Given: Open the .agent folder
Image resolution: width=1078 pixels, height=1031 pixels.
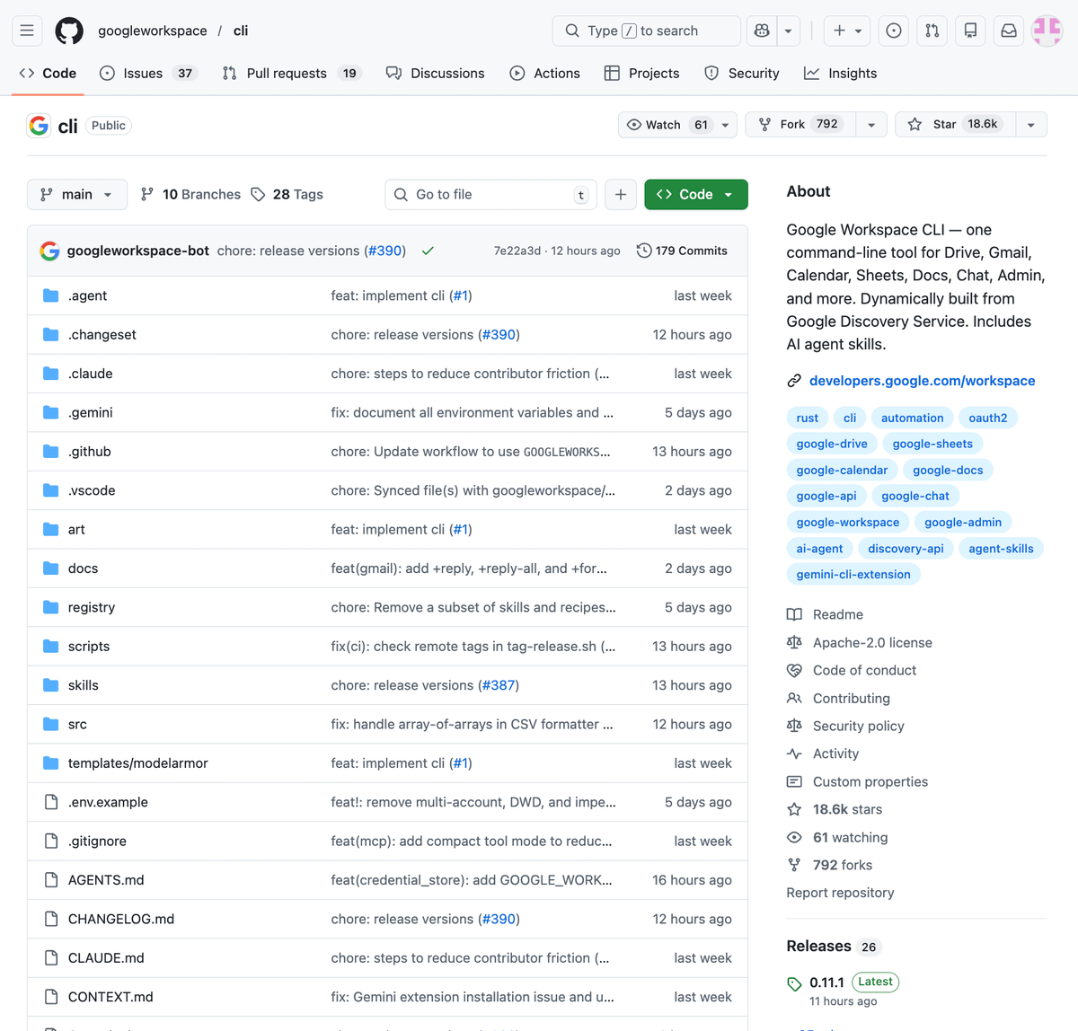Looking at the screenshot, I should 87,295.
